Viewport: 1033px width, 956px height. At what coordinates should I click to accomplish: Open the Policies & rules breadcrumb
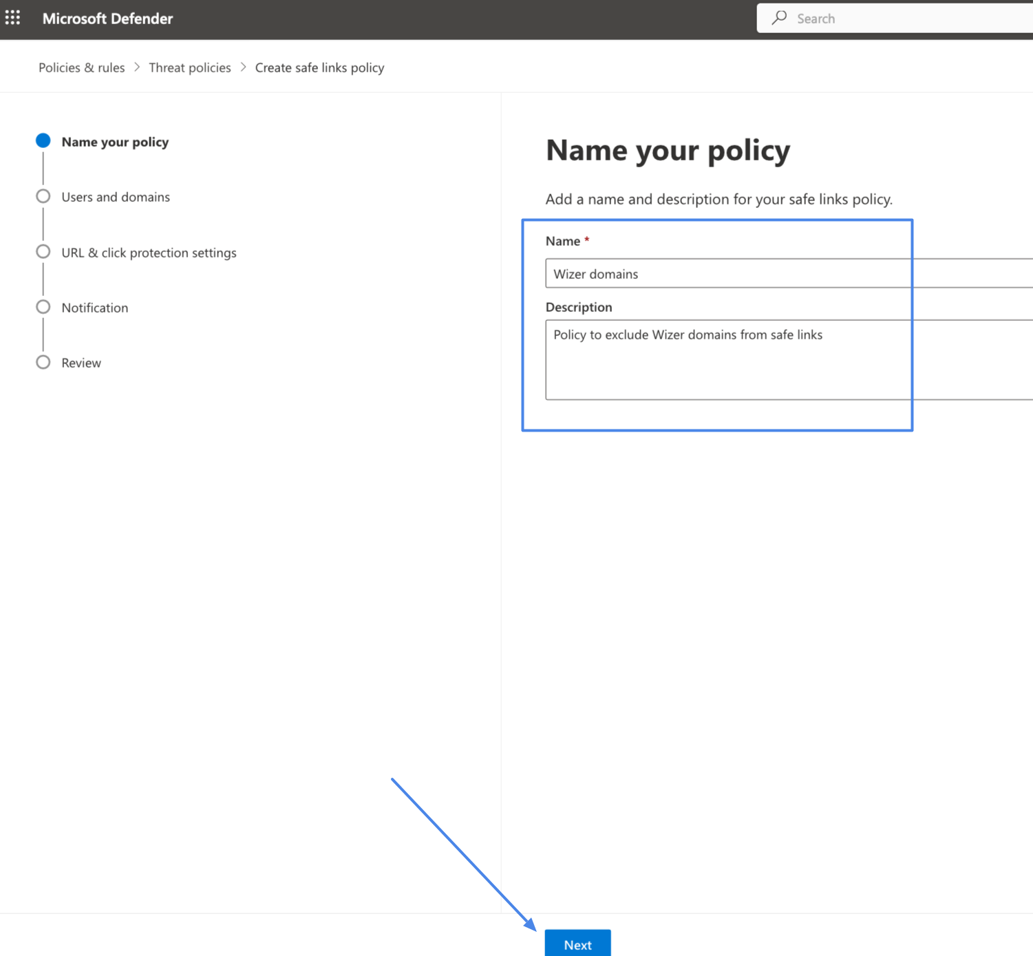81,67
